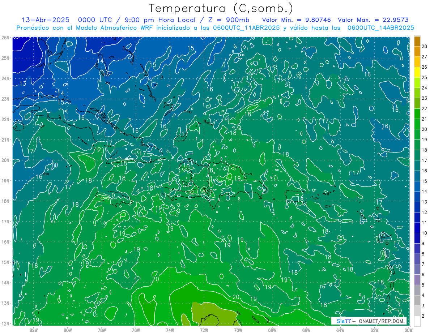This screenshot has width=434, height=335.
Task: Click the 70W longitude axis label
Action: (238, 330)
